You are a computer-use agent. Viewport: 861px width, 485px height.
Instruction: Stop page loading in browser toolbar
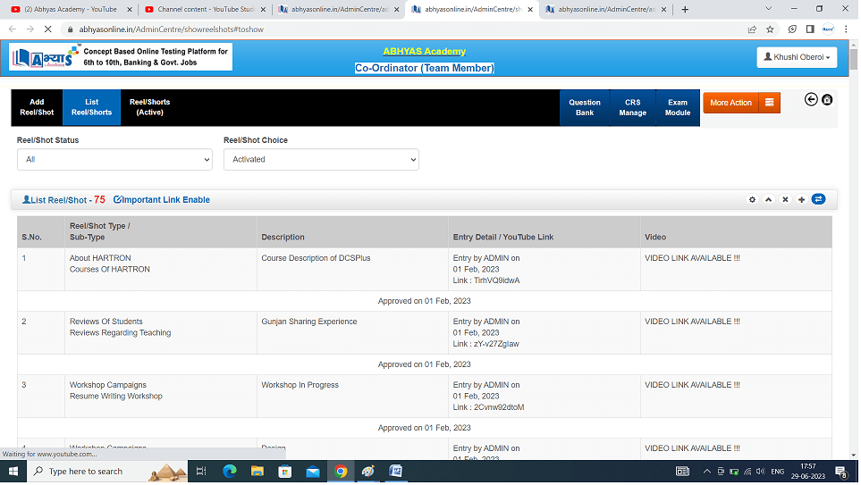[x=46, y=29]
